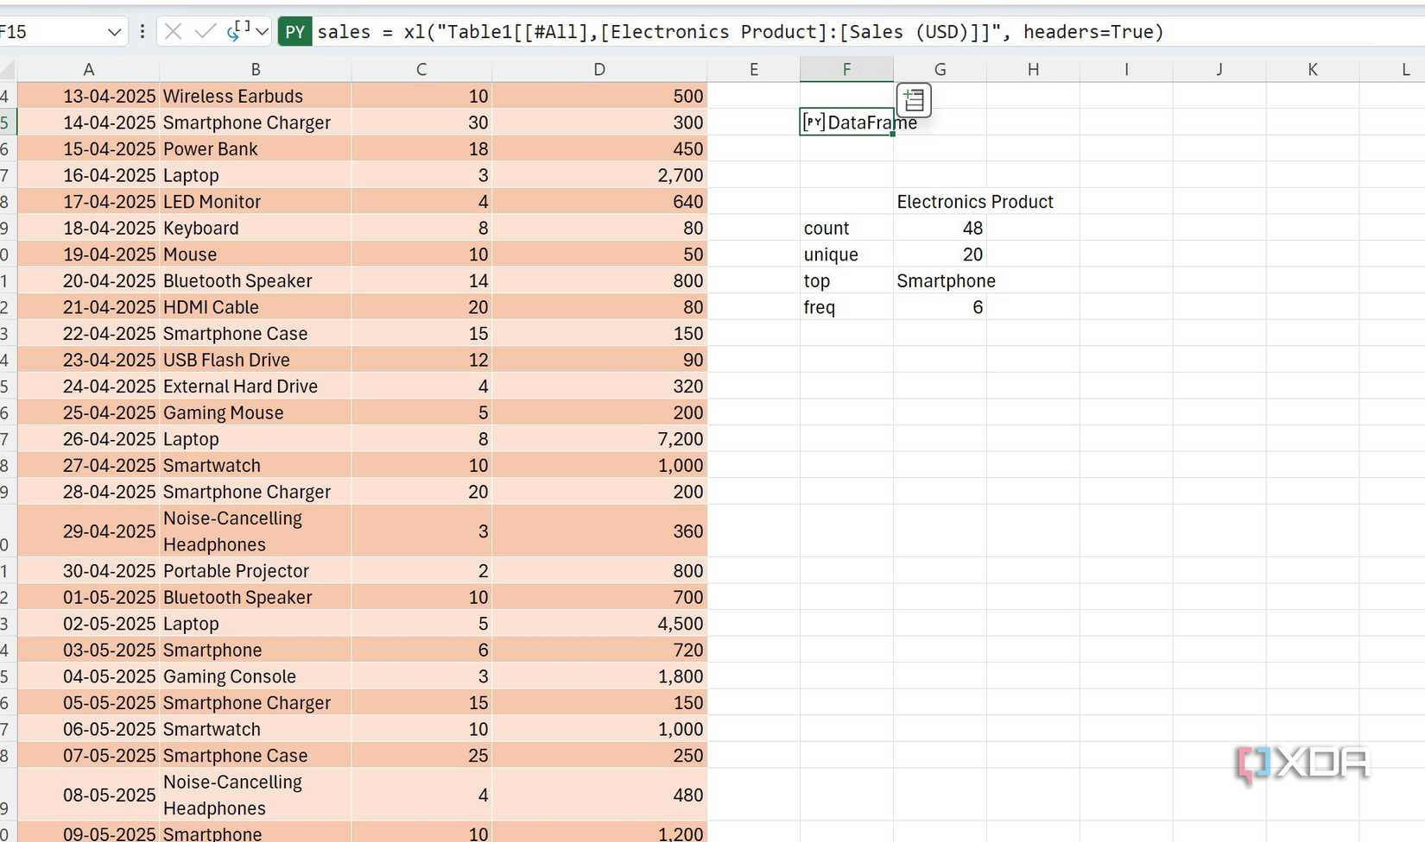Click the vertical dots next to the Name Box
1425x842 pixels.
point(142,31)
